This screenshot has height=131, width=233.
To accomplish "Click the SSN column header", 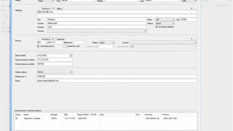I will (x=66, y=115).
